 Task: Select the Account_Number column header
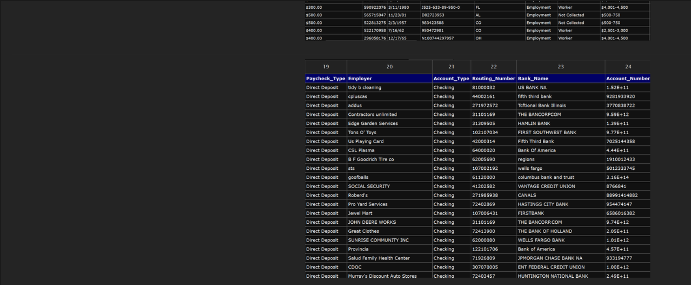[627, 79]
